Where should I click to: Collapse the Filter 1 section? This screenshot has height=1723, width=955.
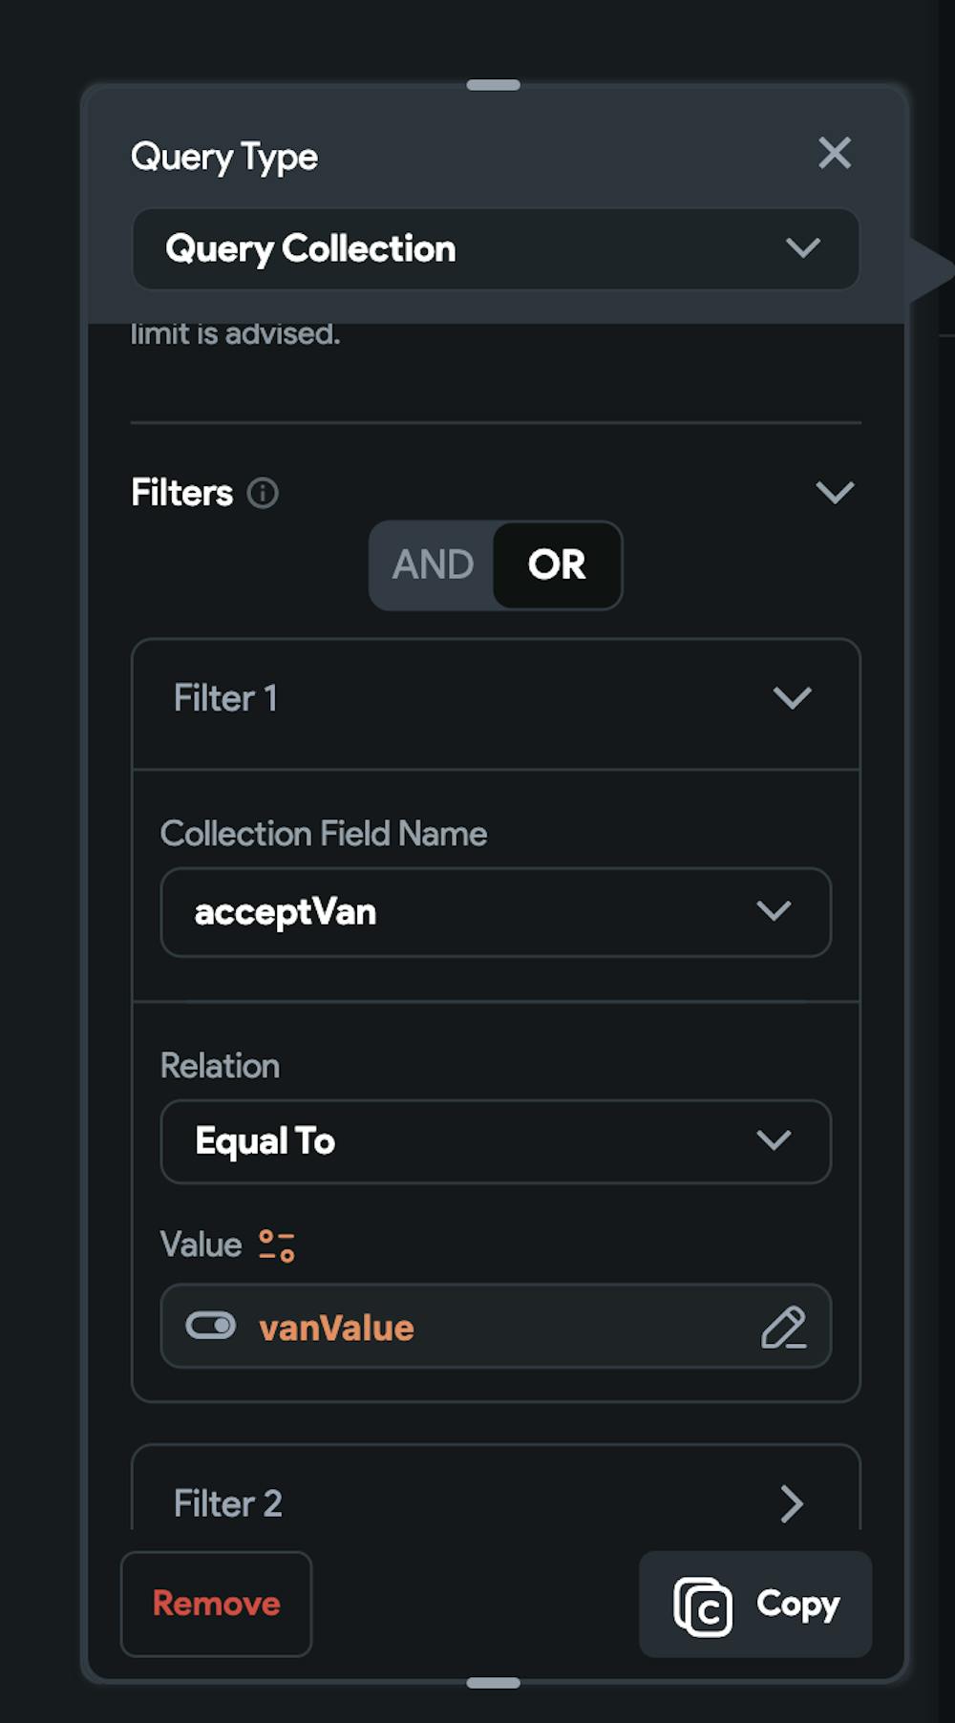point(792,698)
